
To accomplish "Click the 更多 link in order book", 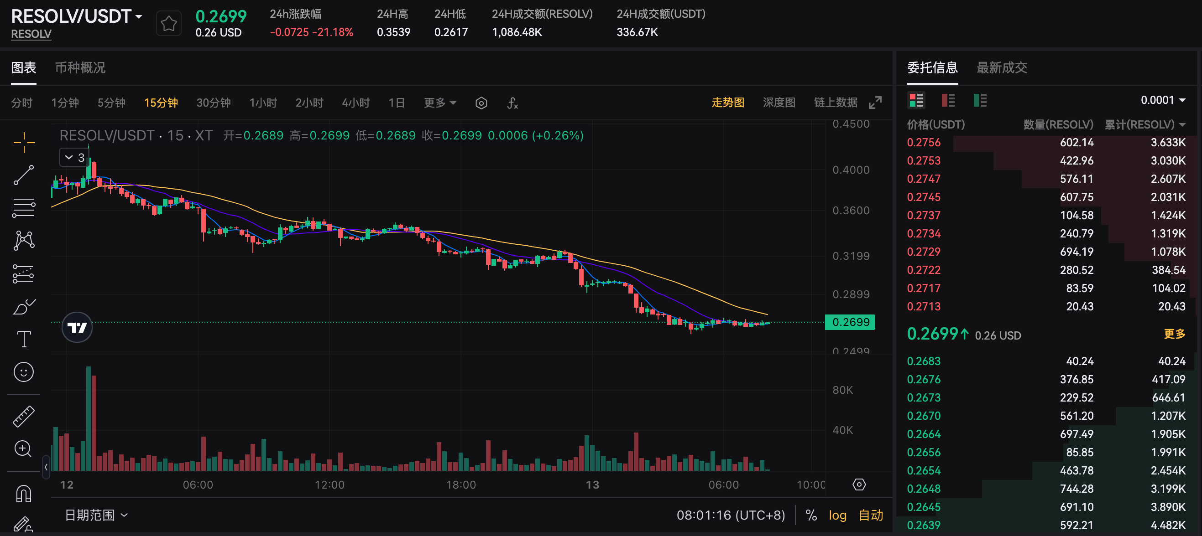I will click(x=1174, y=334).
